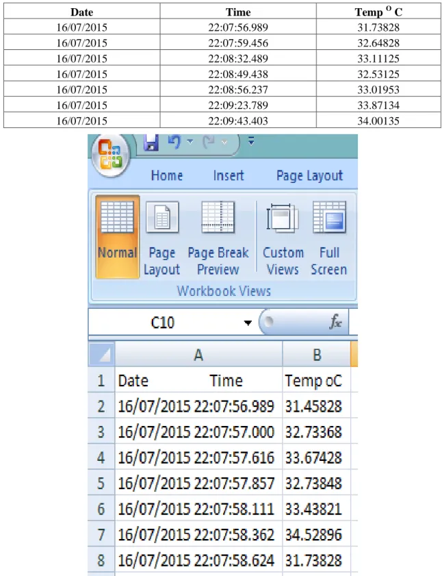Click the Select All corner button
Viewport: 442px width, 576px height.
tap(102, 354)
